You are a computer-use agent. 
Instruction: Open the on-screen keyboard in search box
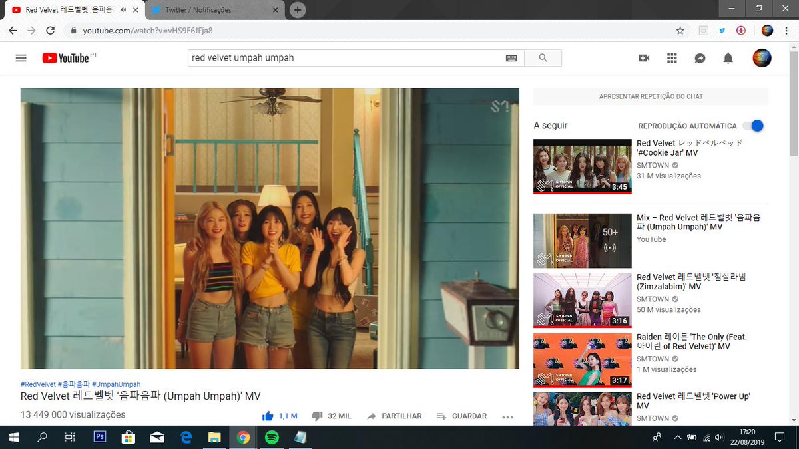click(x=511, y=58)
